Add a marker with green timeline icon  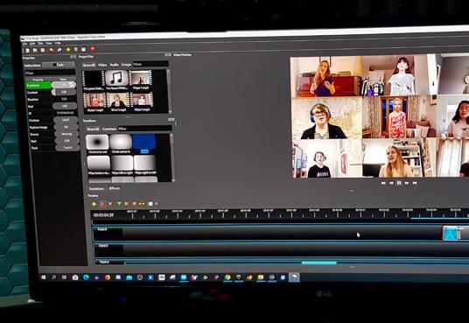119,204
